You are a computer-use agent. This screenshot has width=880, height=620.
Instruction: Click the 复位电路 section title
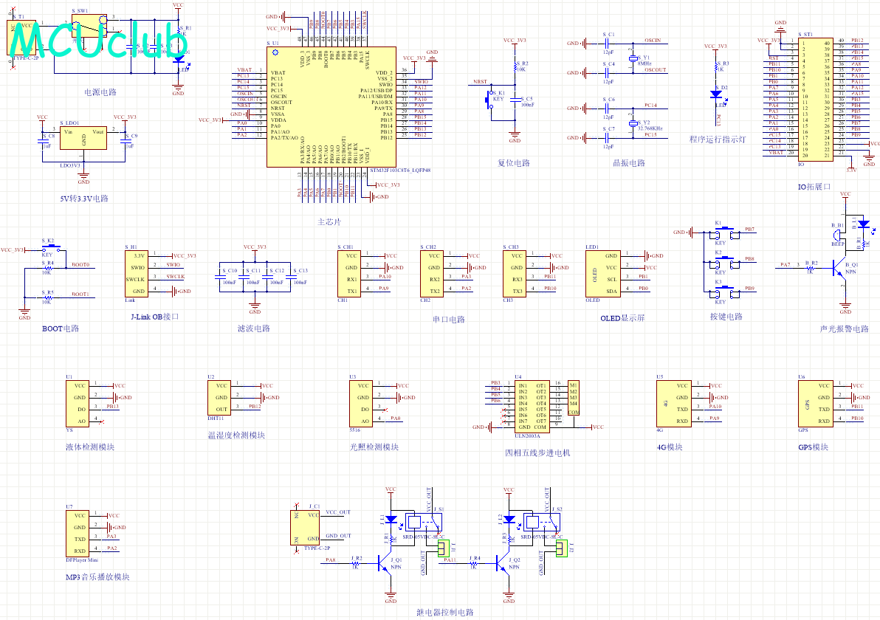[514, 162]
